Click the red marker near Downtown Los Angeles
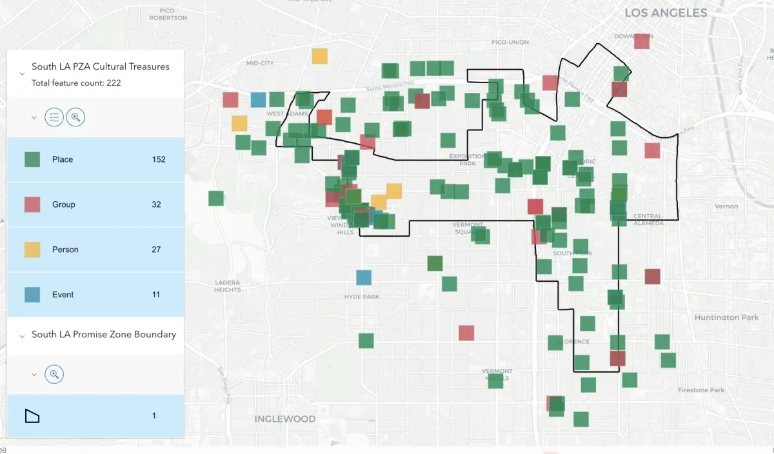The width and height of the screenshot is (774, 454). (x=641, y=41)
